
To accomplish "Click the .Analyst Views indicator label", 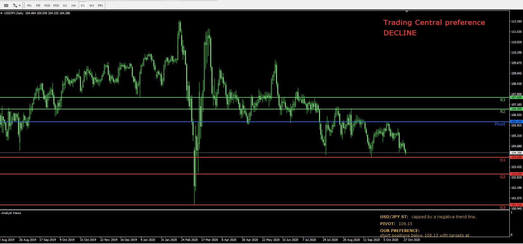I will pos(11,213).
